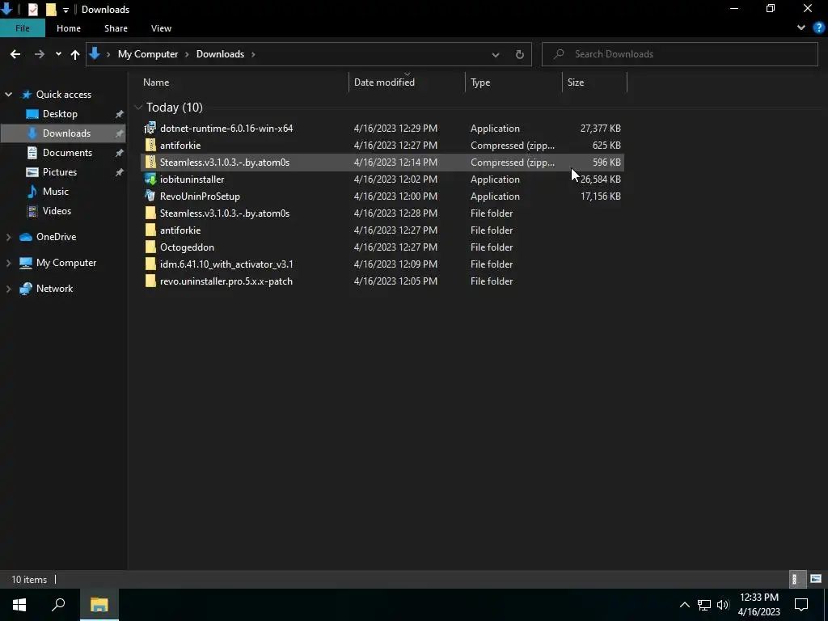The image size is (828, 621).
Task: Refresh the Downloads folder view
Action: tap(520, 54)
